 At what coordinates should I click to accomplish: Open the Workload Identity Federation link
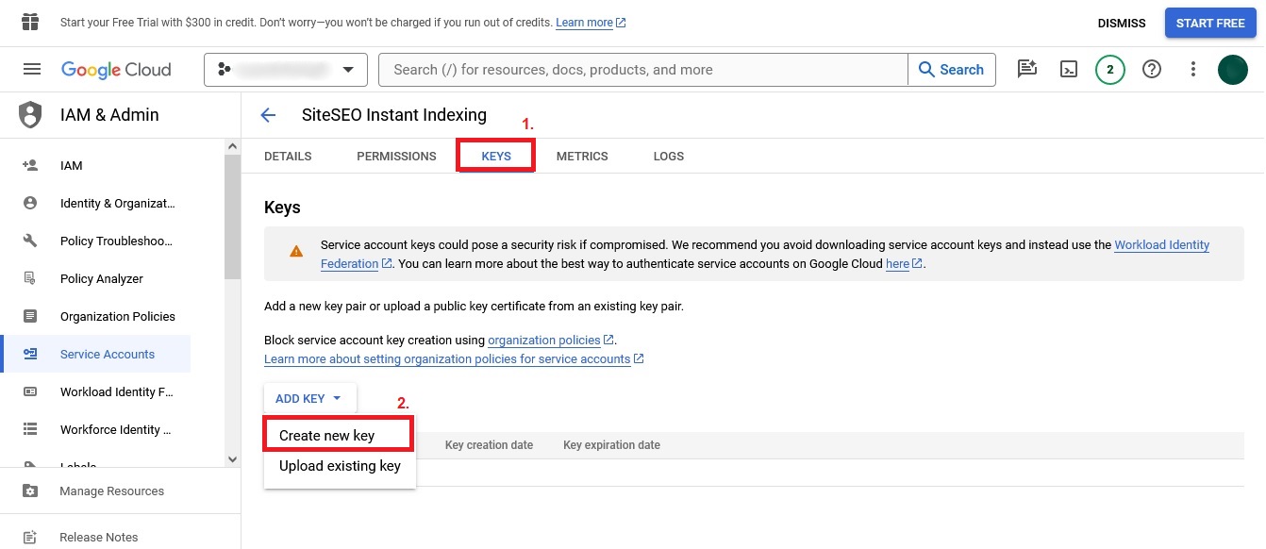pos(1162,245)
